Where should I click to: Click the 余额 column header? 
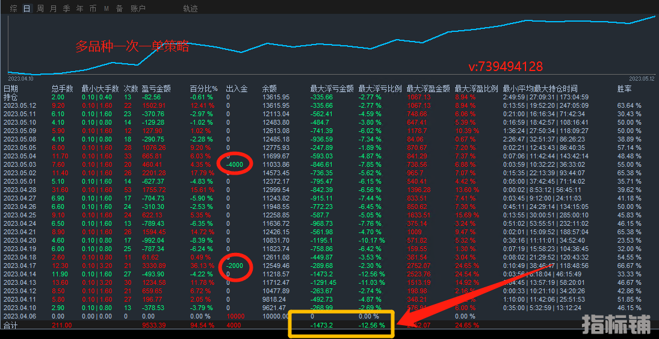tap(269, 89)
